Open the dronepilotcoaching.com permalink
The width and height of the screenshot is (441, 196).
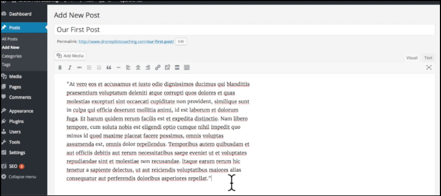126,41
